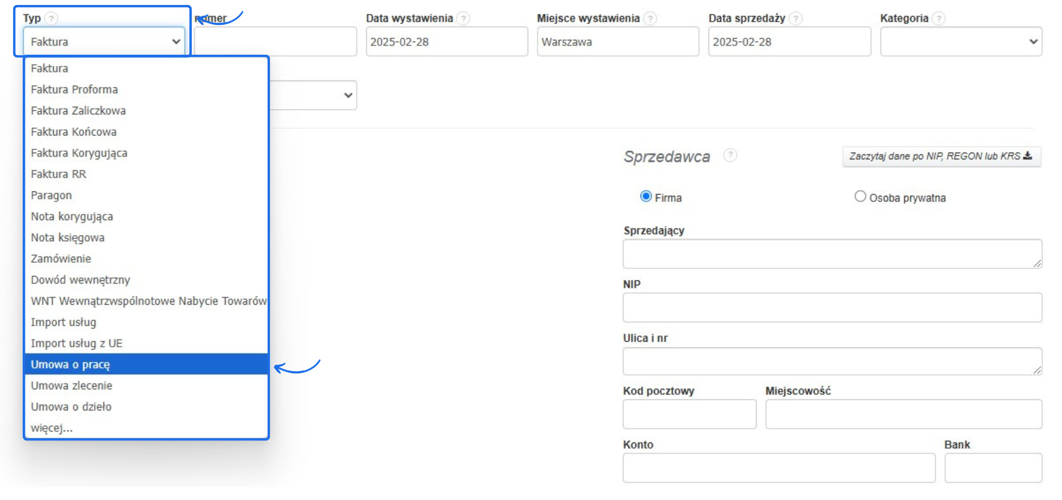Click the help icon beside Miejsce wystawienia
This screenshot has height=500, width=1062.
(650, 19)
